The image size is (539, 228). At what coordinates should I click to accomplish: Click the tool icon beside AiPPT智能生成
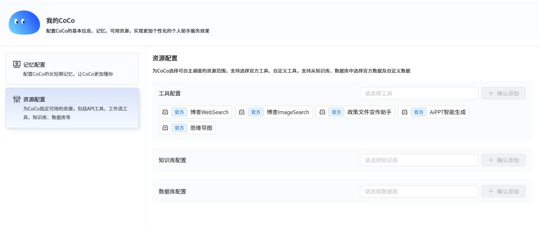pos(405,112)
